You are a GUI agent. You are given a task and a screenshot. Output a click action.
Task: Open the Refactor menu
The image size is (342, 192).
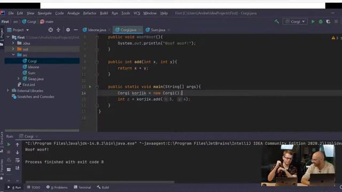tap(89, 13)
